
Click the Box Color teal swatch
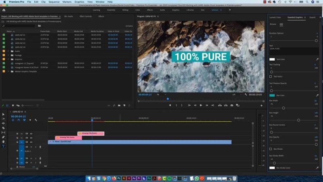point(272,95)
